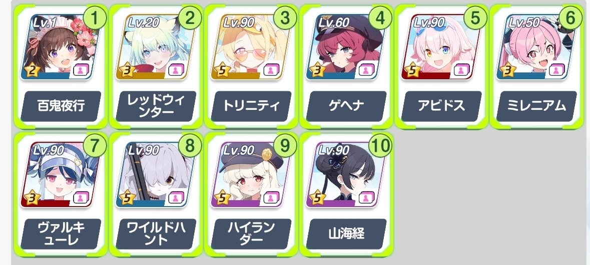Image resolution: width=590 pixels, height=265 pixels.
Task: Choose the トリニティ label
Action: (x=251, y=106)
